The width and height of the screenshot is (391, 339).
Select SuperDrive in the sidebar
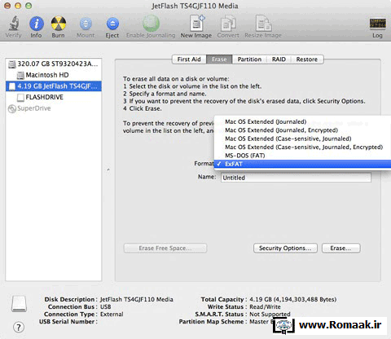click(x=54, y=108)
